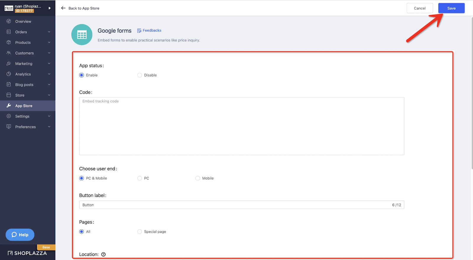The height and width of the screenshot is (260, 473).
Task: Open Overview in the sidebar
Action: 27,21
